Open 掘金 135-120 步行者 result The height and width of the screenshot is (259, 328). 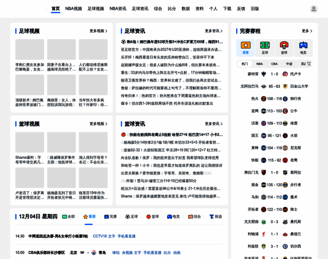point(274,185)
